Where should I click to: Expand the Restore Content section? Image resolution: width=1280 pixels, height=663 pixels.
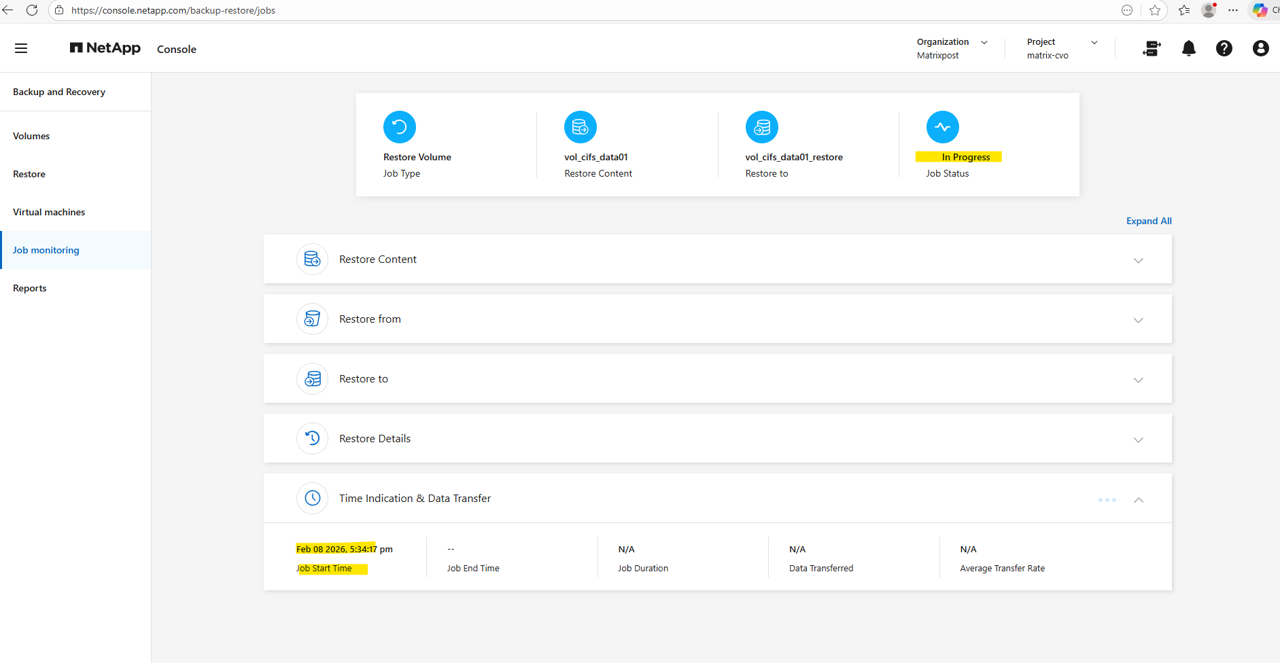[1138, 260]
